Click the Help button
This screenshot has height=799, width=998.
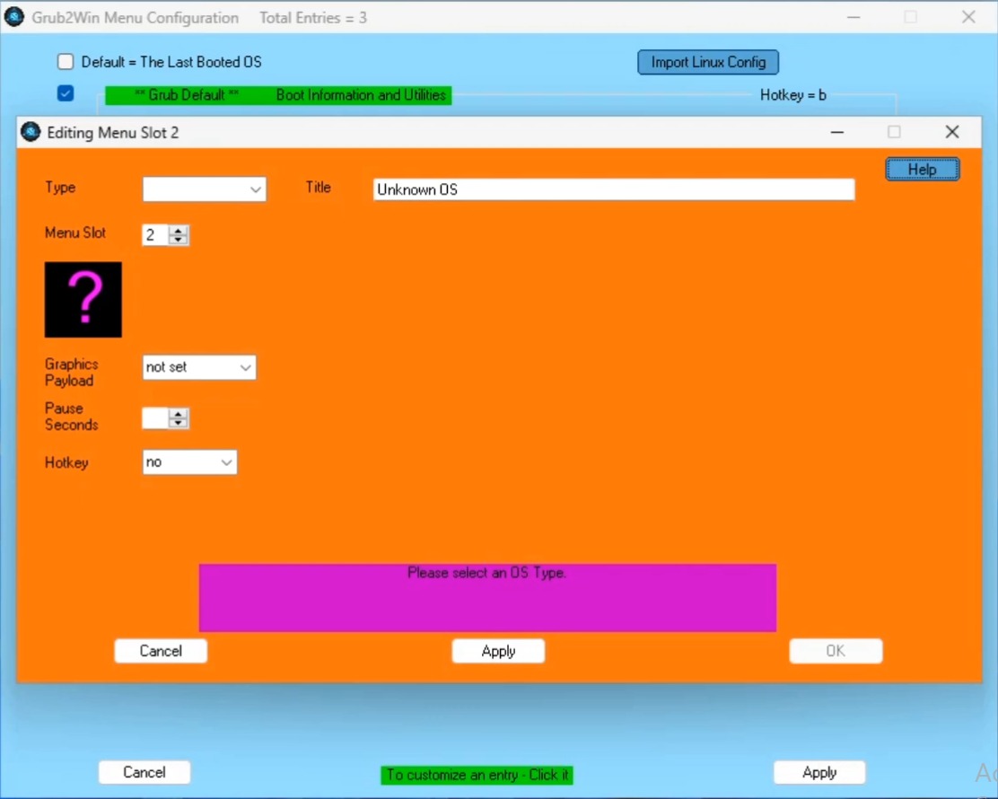click(x=923, y=170)
